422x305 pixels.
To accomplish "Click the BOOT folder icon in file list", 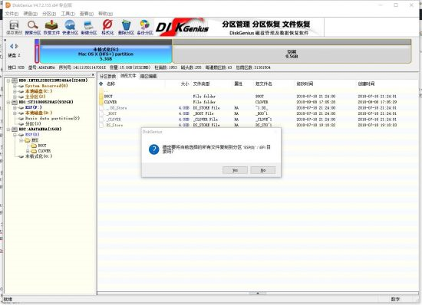I will 101,97.
